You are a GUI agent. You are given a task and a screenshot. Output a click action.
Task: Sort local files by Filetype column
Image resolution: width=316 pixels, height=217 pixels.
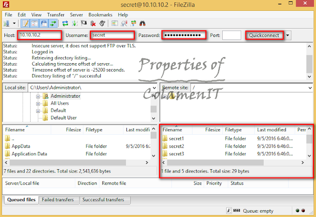(103, 130)
